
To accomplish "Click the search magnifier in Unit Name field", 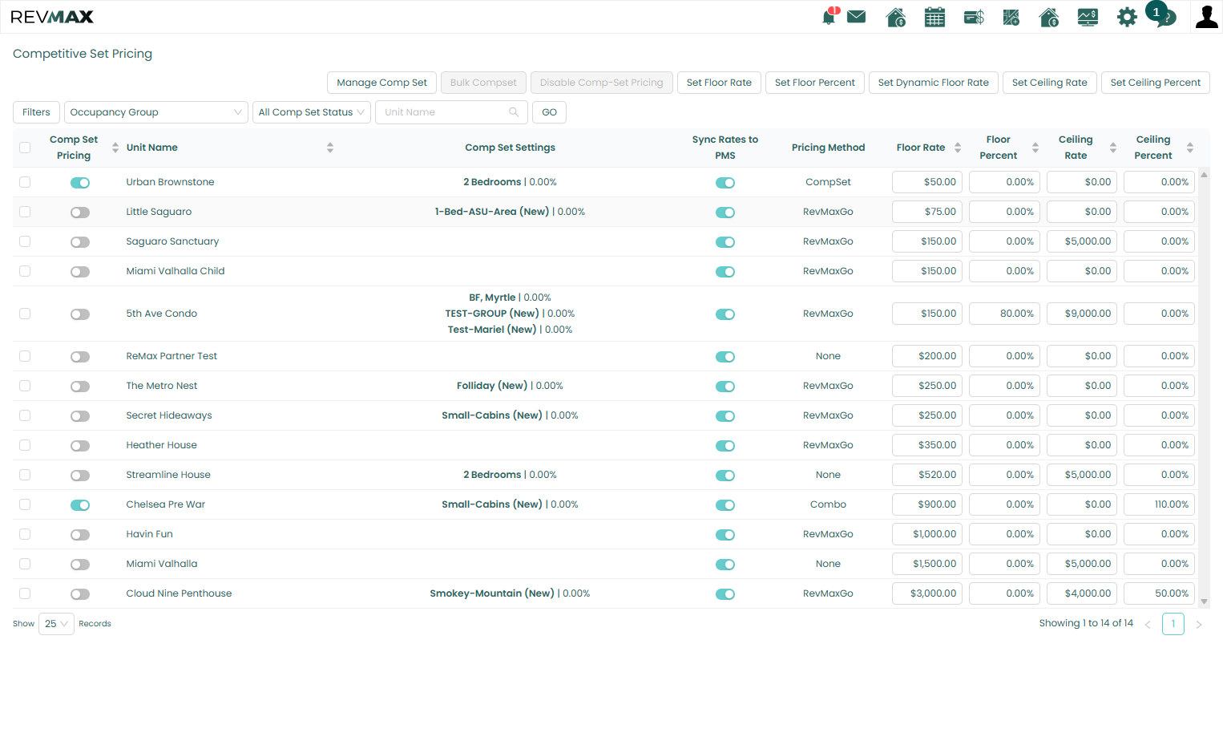I will pyautogui.click(x=514, y=112).
